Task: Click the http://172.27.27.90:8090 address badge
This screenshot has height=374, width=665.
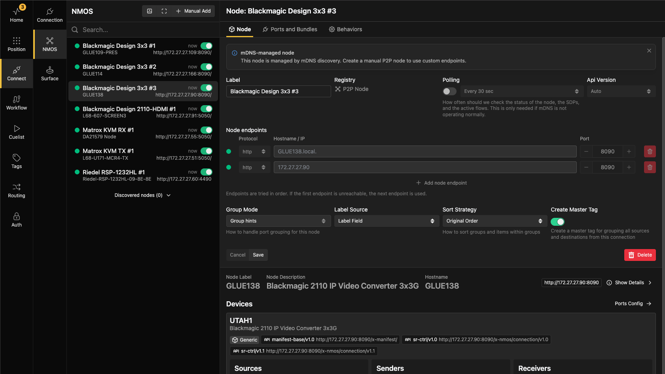Action: [x=571, y=283]
